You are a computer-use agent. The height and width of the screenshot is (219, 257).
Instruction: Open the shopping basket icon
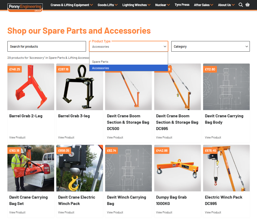point(247,5)
